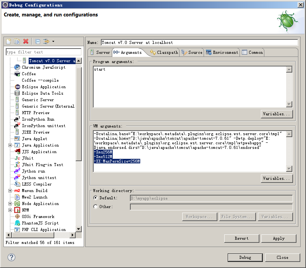
Task: Select the PhantomJS Script icon
Action: [17, 223]
